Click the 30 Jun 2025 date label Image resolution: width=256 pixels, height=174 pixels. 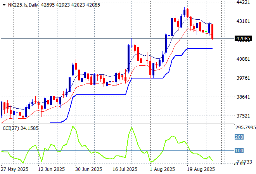point(89,169)
